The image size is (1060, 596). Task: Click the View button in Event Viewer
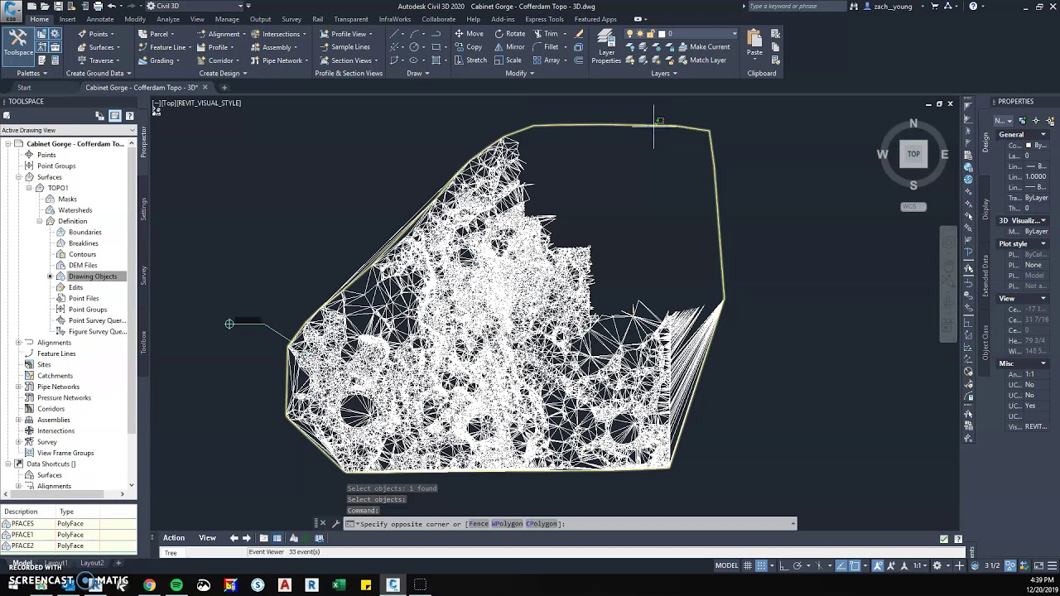click(x=207, y=538)
